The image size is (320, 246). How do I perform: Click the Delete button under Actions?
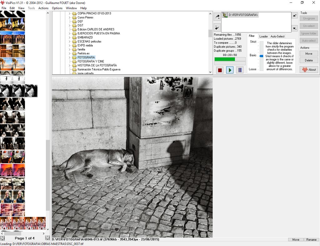click(309, 60)
